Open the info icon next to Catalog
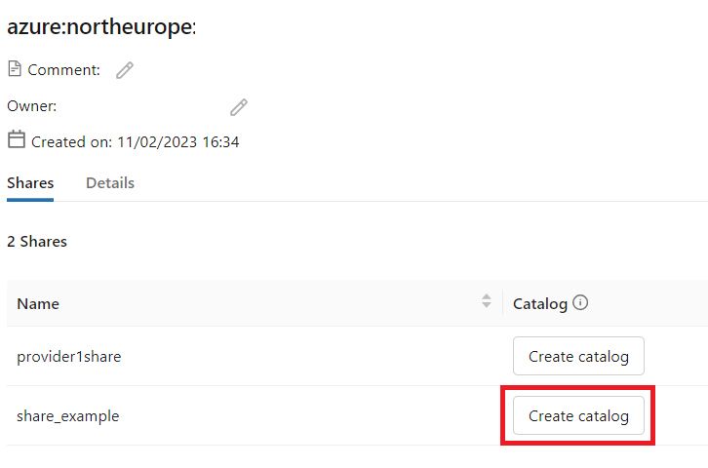This screenshot has width=708, height=468. 580,302
